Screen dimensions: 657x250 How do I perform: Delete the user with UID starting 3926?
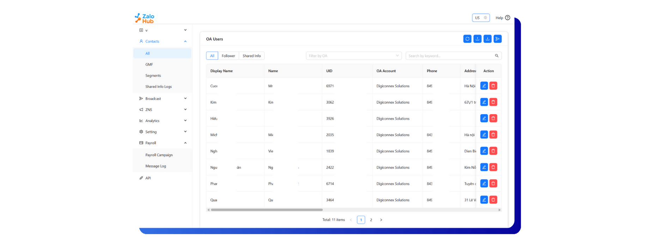coord(493,118)
